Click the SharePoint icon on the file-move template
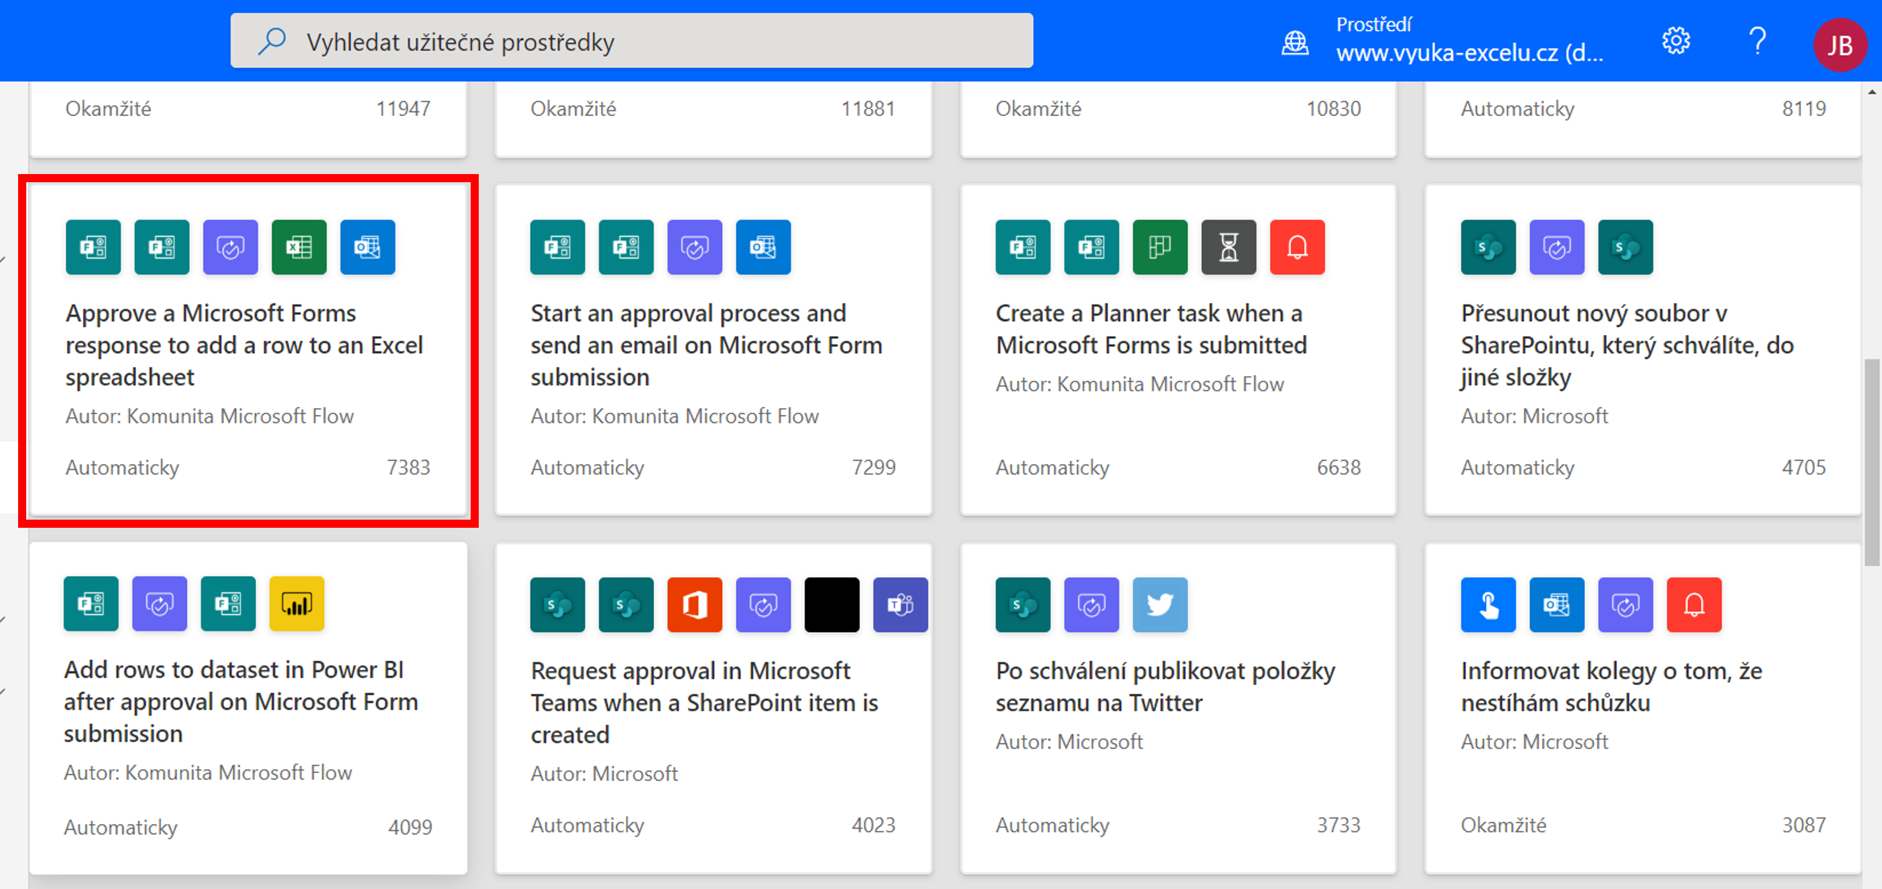1882x889 pixels. 1488,248
